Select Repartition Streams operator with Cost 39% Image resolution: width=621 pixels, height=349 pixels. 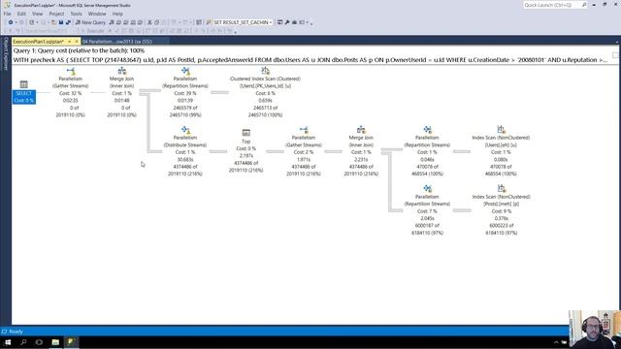click(x=185, y=93)
